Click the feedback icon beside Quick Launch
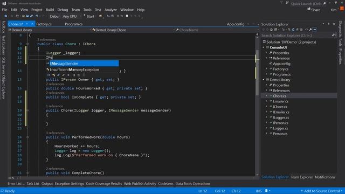Viewport: 345px width, 194px height. [x=287, y=3]
